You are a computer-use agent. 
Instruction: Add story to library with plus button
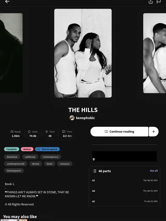154,132
